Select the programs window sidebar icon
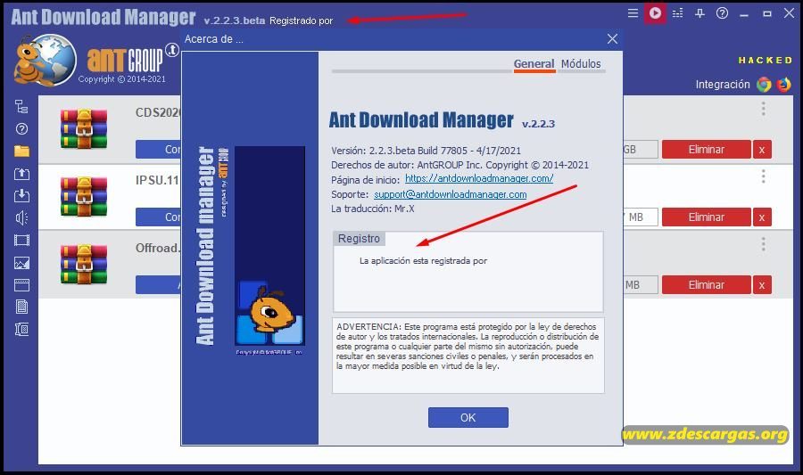 [21, 285]
